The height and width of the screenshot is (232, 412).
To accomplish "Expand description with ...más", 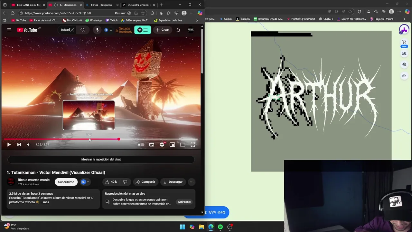I will (45, 202).
